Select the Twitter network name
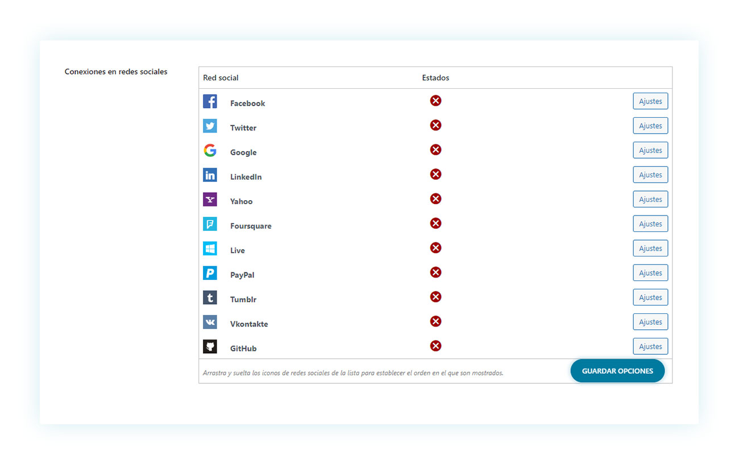 click(x=243, y=128)
